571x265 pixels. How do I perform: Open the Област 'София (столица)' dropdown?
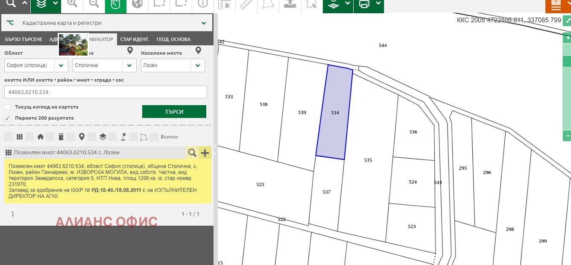click(61, 65)
